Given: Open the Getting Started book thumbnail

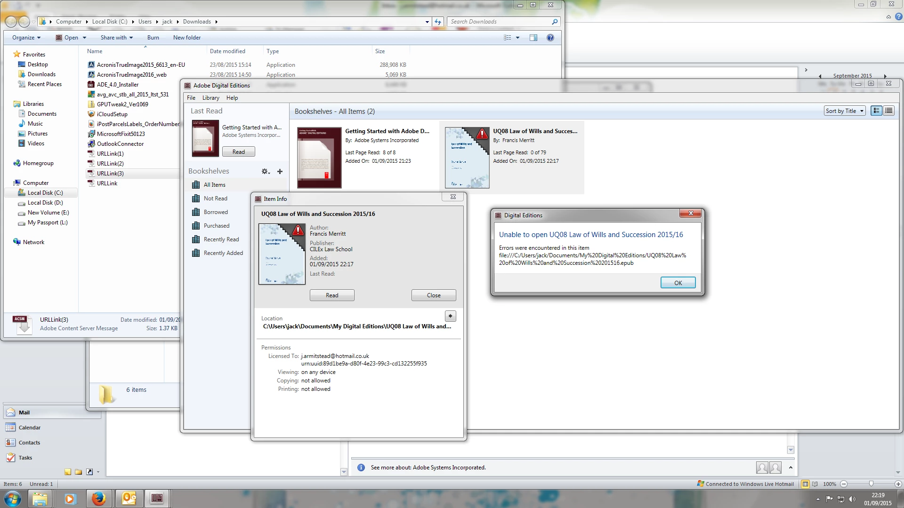Looking at the screenshot, I should coord(319,158).
